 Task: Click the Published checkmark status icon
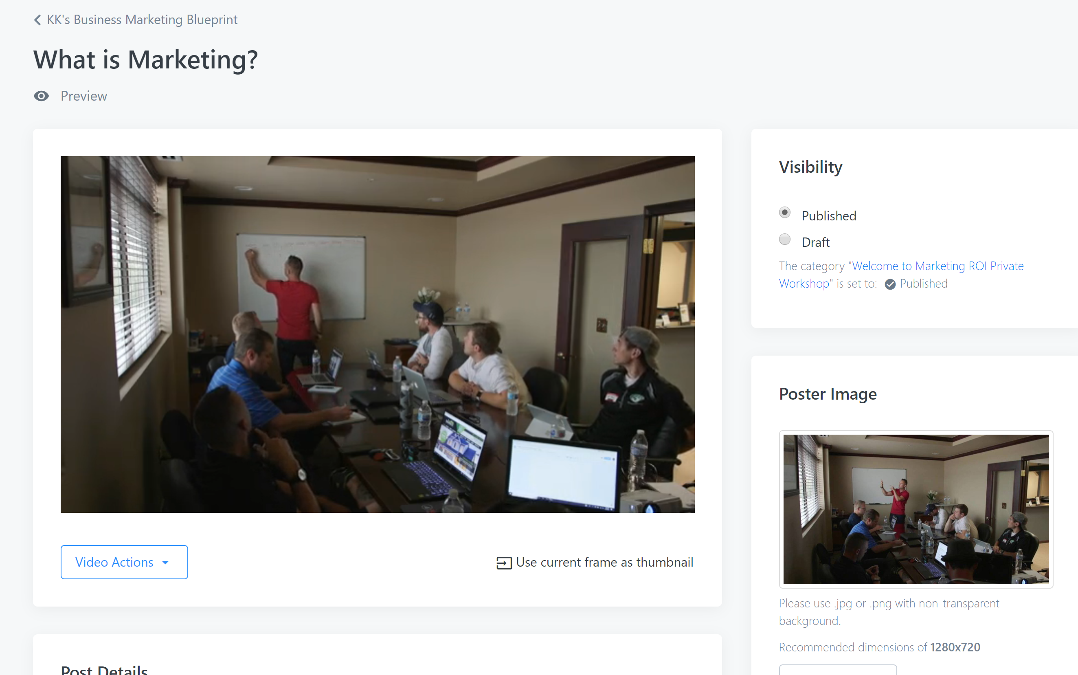(890, 284)
